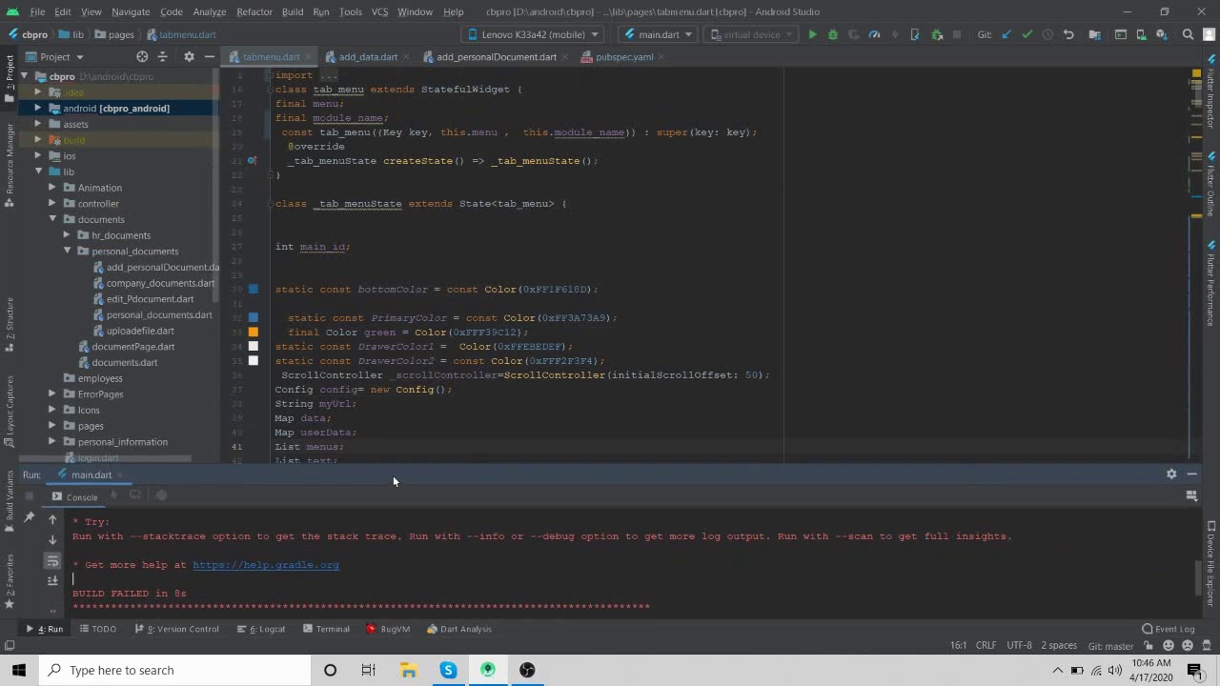1220x686 pixels.
Task: Open the device selector Lenovo K33a42 dropdown
Action: pyautogui.click(x=532, y=34)
